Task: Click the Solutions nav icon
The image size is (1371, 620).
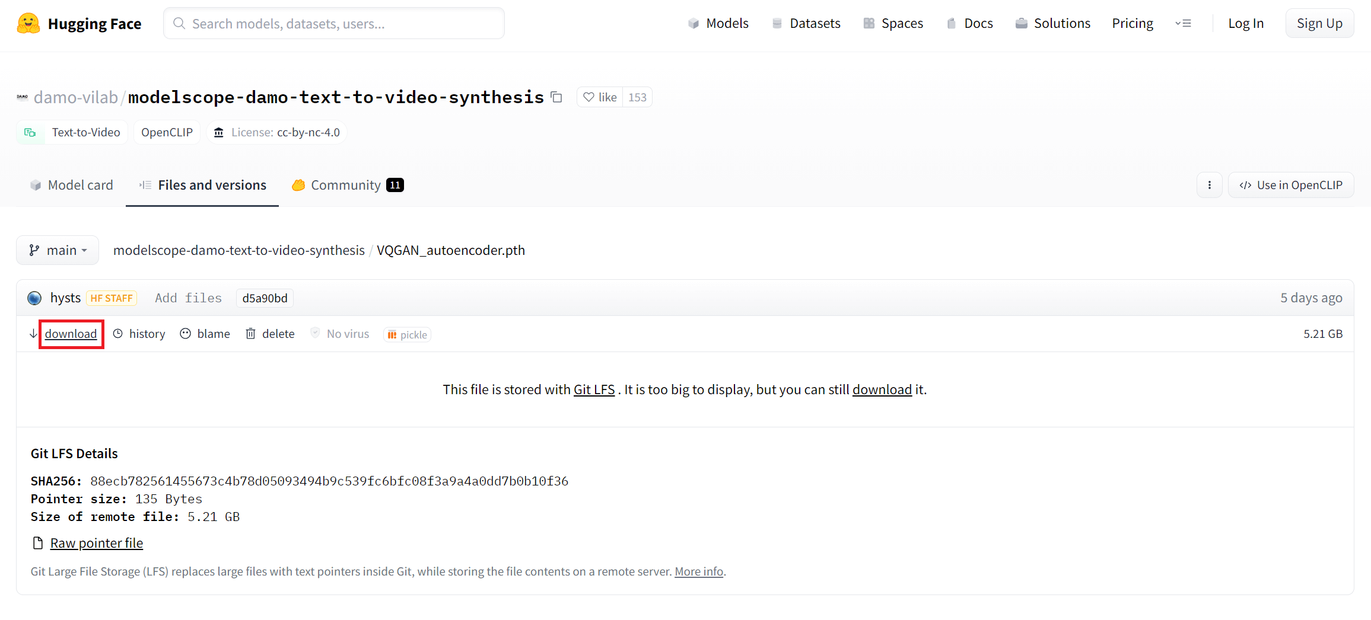Action: pyautogui.click(x=1022, y=23)
